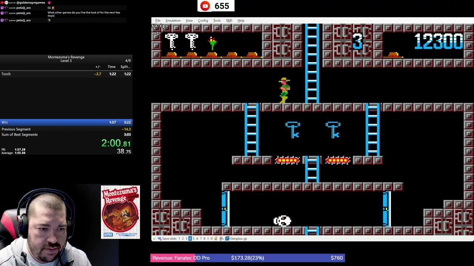Select save slot 1
The width and height of the screenshot is (474, 266).
tap(179, 239)
